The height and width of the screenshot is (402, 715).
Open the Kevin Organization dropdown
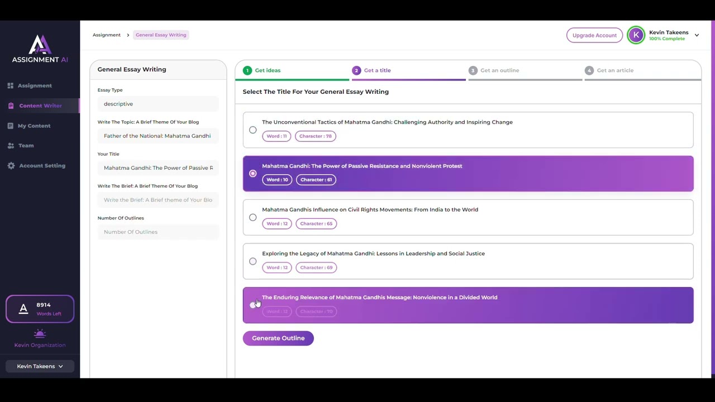(39, 366)
